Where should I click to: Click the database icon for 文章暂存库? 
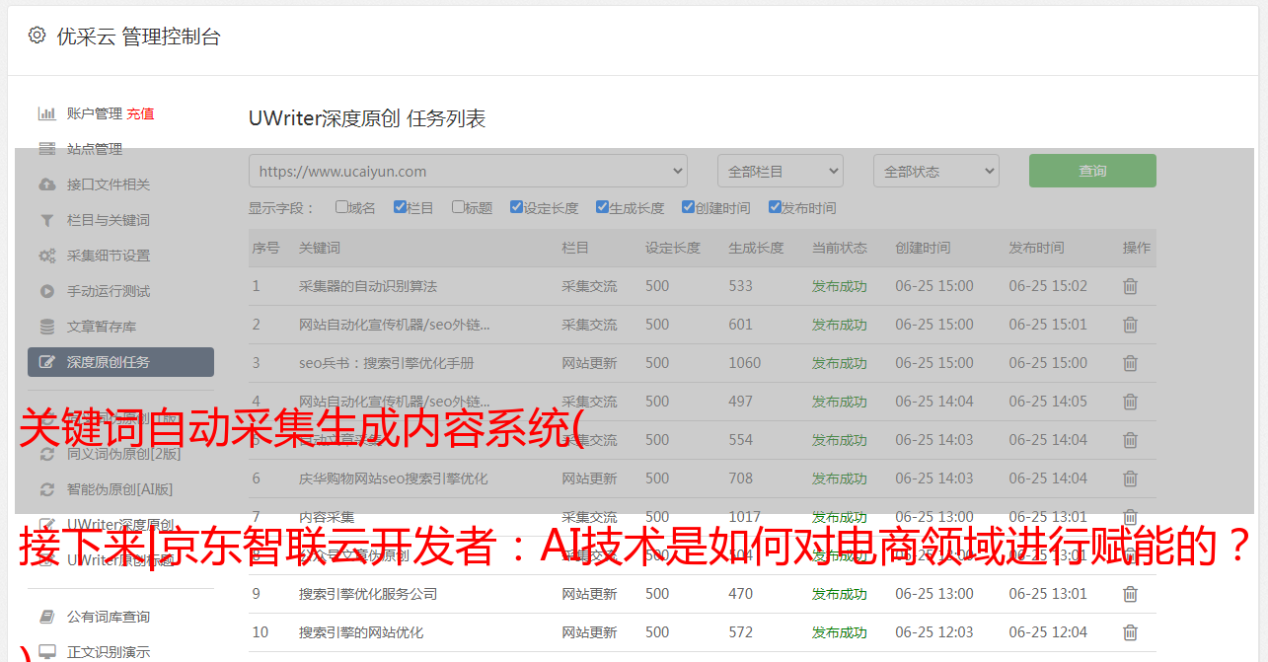(46, 327)
